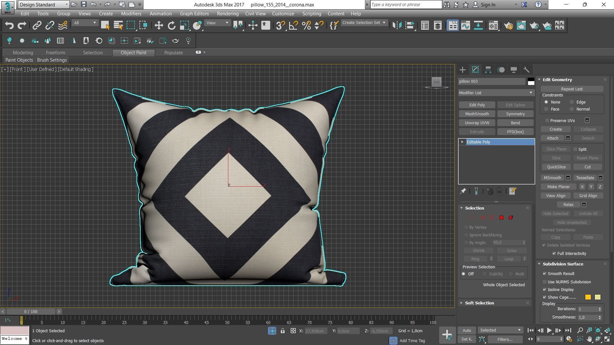Activate Select and Scale tool
Screen dimensions: 614x345
pyautogui.click(x=185, y=25)
